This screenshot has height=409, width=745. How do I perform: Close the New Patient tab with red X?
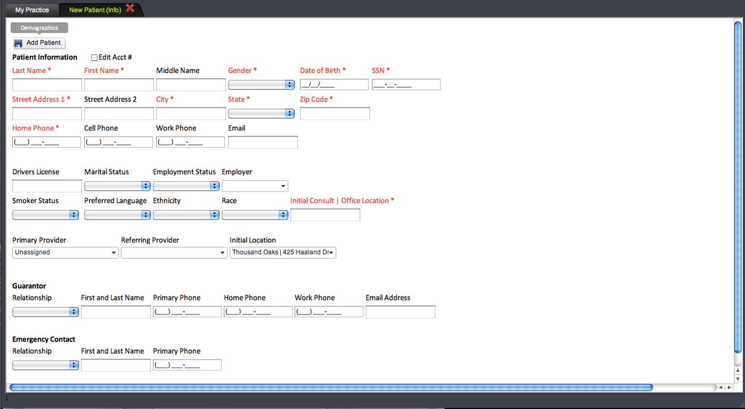(130, 9)
